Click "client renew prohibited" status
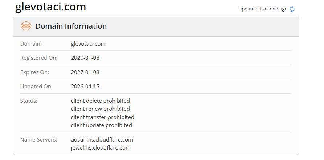This screenshot has width=324, height=160. pos(100,109)
